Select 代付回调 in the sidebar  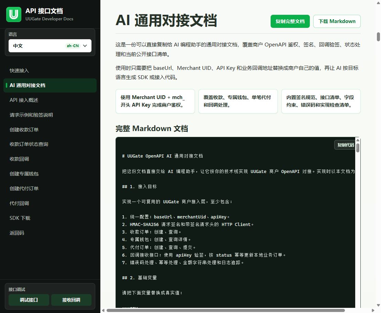(19, 203)
